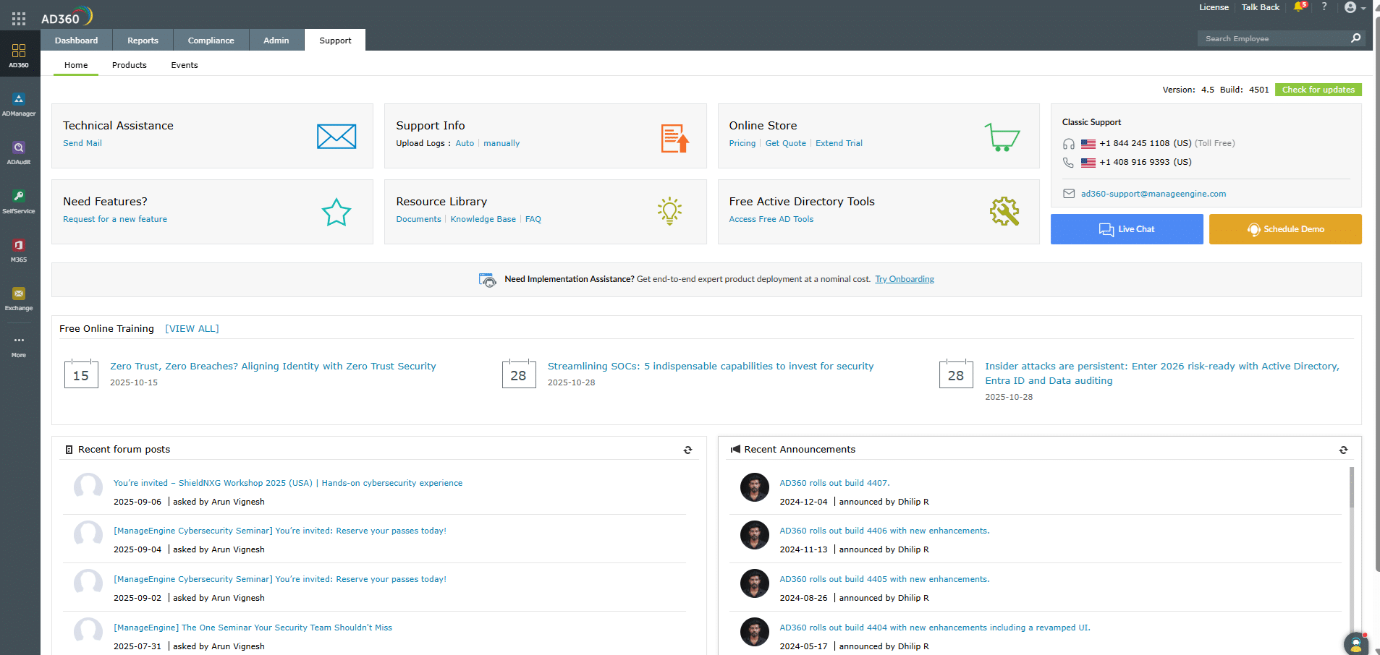Viewport: 1380px width, 655px height.
Task: Open the Documents link
Action: [x=418, y=219]
